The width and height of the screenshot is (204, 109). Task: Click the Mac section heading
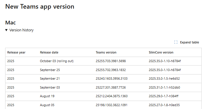[10, 22]
